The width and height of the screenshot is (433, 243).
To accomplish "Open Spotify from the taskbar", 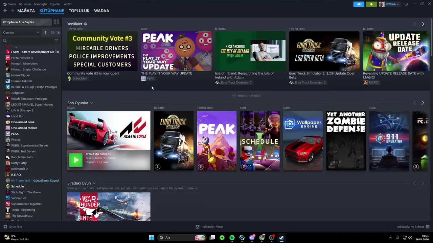I will (x=232, y=238).
